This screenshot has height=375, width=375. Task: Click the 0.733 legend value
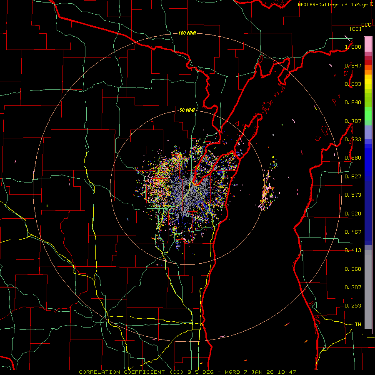click(353, 140)
